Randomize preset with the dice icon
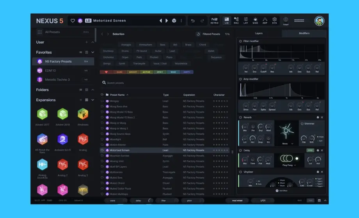Screen dimensions: 359x218 [174, 21]
